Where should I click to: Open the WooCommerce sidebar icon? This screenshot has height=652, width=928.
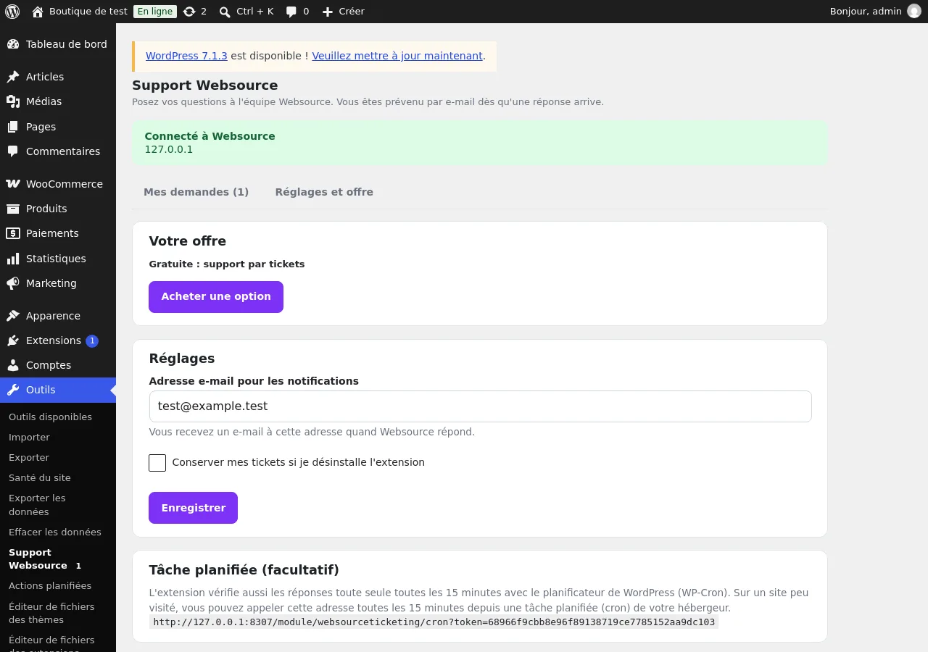[x=13, y=184]
